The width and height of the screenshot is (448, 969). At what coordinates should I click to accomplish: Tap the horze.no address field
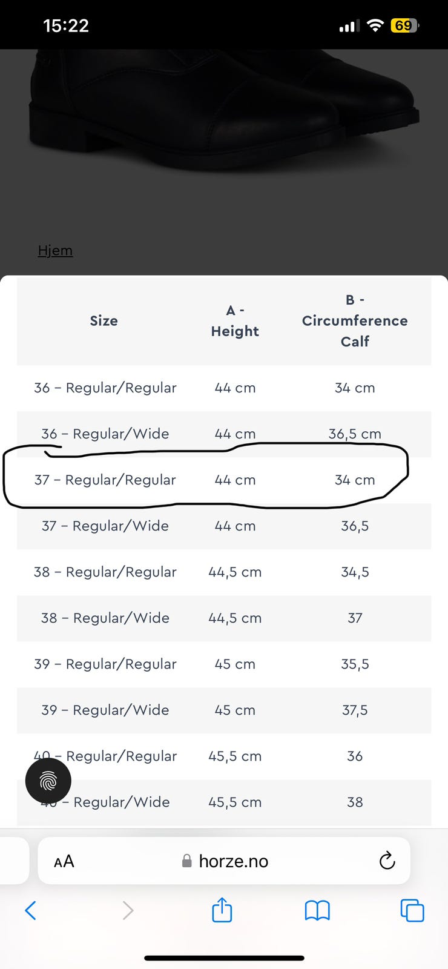coord(224,861)
